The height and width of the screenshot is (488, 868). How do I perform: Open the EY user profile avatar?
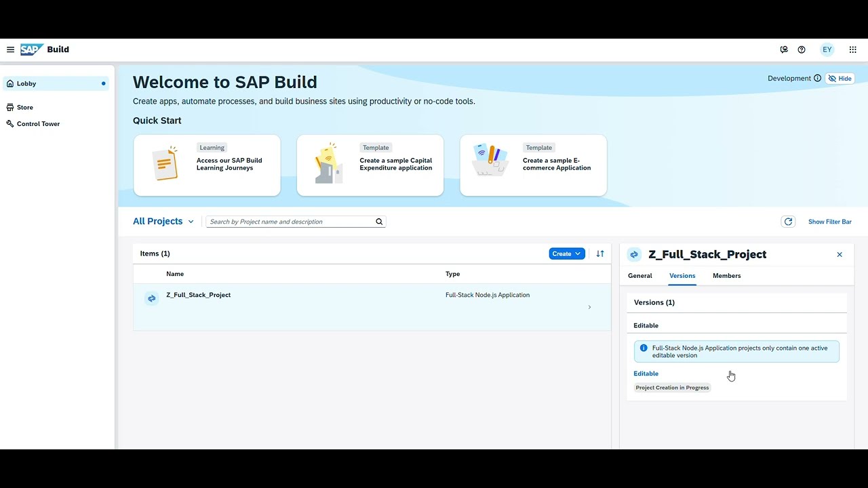(827, 49)
